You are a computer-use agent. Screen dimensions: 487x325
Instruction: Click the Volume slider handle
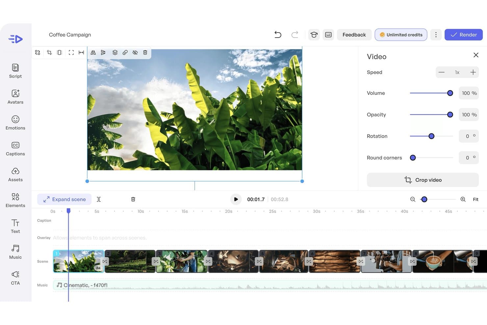(450, 93)
